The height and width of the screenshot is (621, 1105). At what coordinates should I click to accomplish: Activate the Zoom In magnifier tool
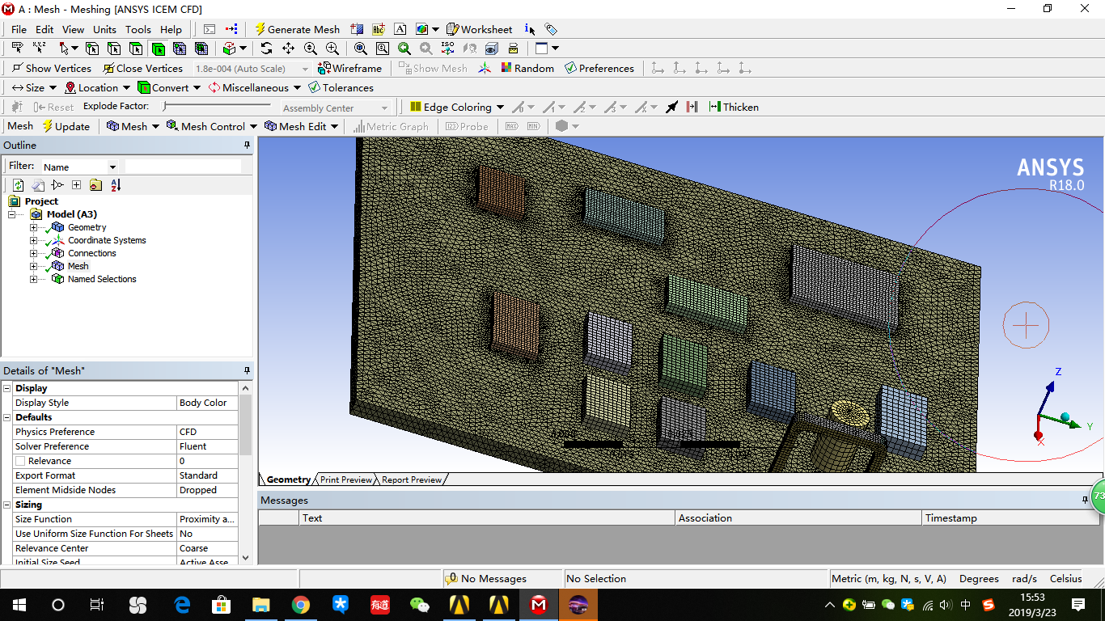[332, 48]
